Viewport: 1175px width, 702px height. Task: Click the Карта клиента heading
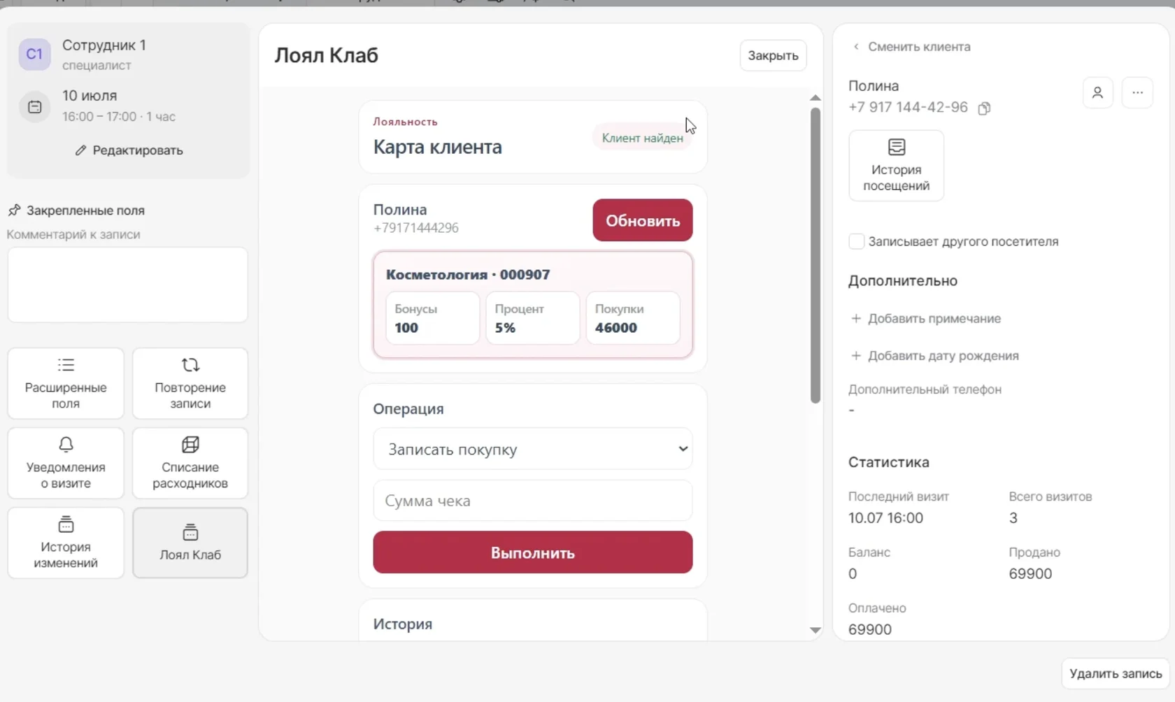pyautogui.click(x=438, y=147)
